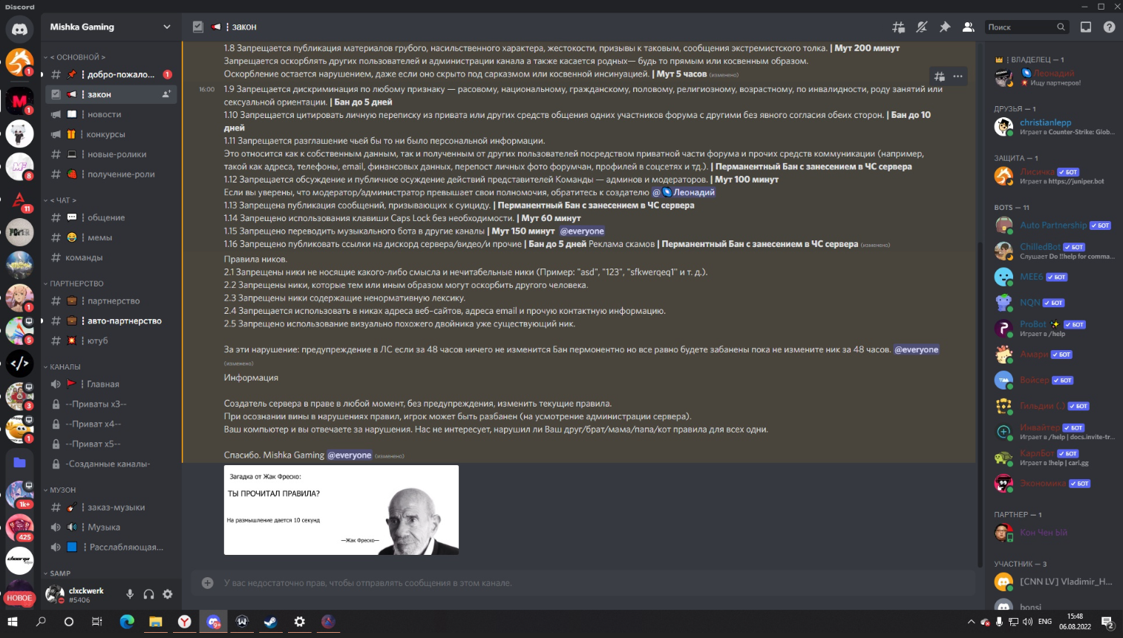Open ютуб channel

pyautogui.click(x=111, y=341)
